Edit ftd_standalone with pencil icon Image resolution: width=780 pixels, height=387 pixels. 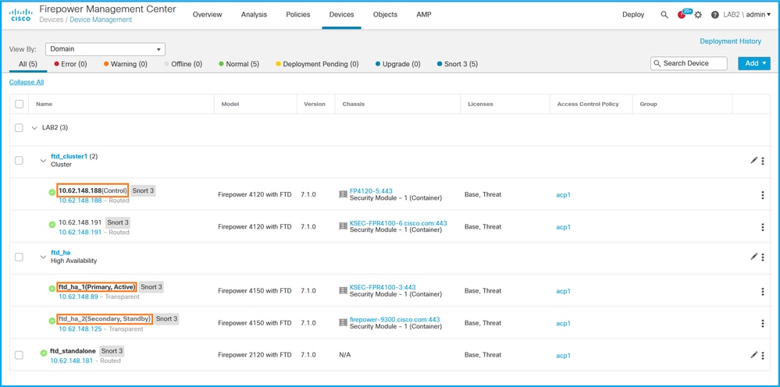[x=753, y=355]
